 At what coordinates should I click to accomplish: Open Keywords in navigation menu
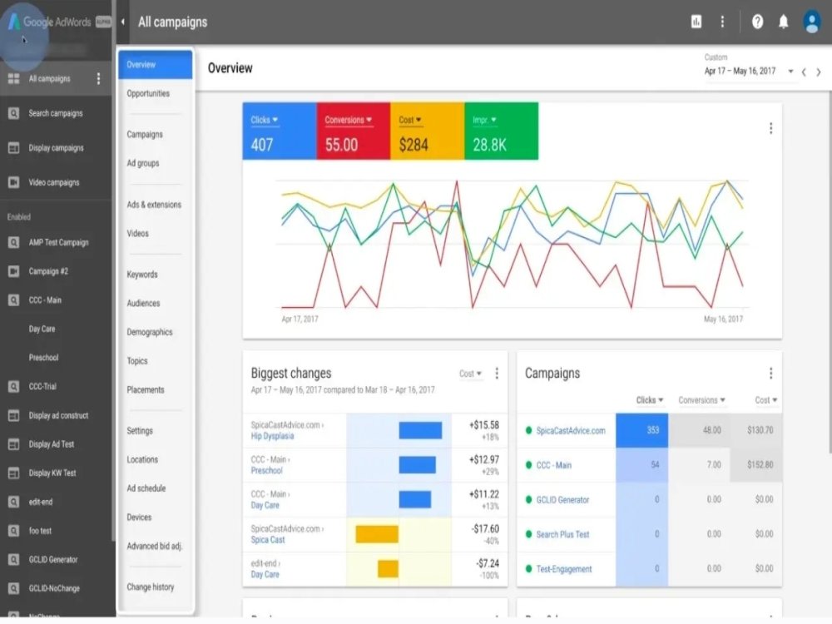141,275
